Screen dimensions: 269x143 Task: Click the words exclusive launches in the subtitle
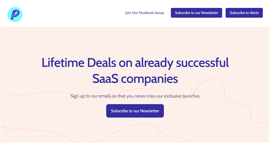(182, 96)
